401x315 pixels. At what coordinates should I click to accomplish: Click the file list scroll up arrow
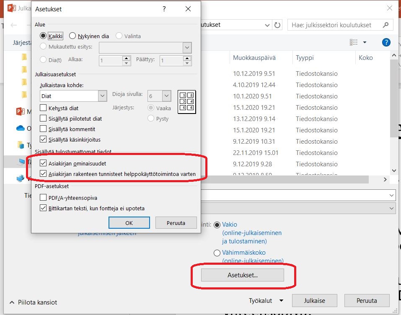[394, 55]
